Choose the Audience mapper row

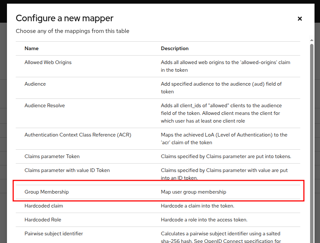pyautogui.click(x=35, y=84)
